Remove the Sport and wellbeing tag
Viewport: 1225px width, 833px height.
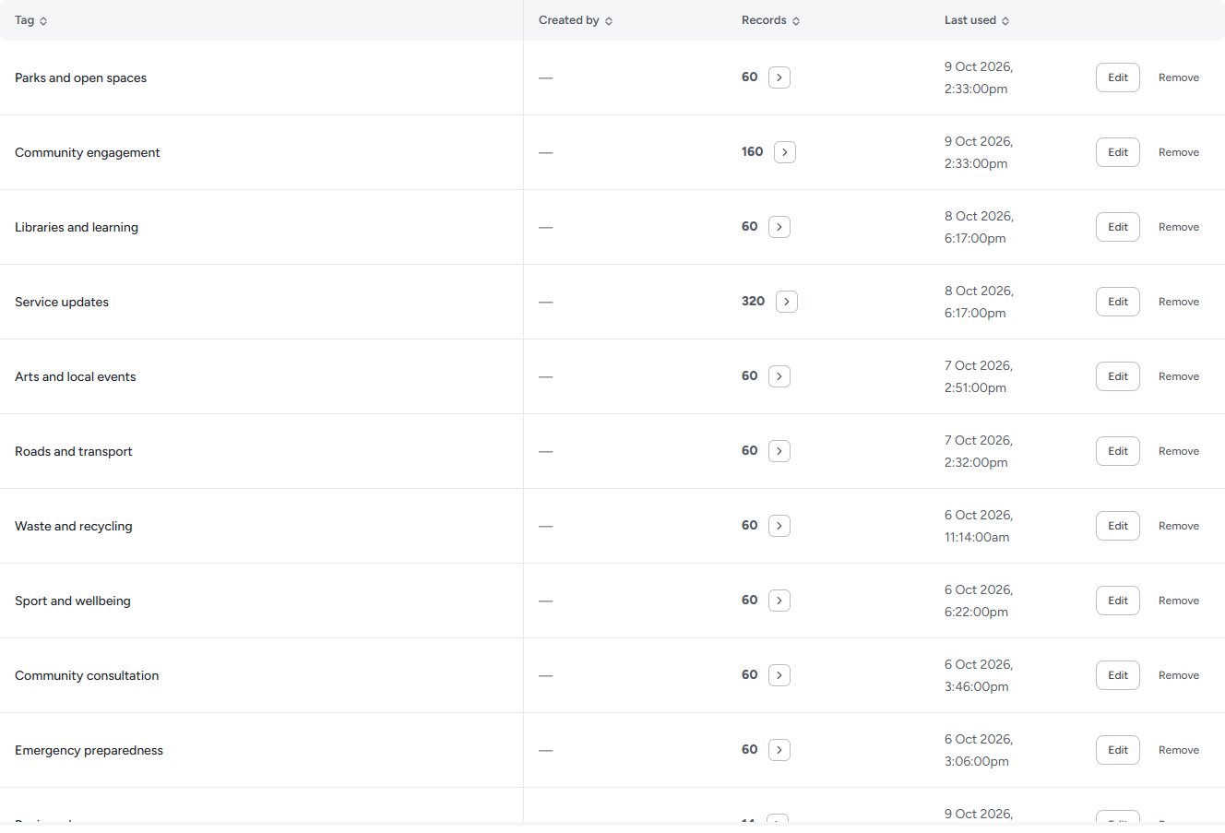pyautogui.click(x=1179, y=601)
